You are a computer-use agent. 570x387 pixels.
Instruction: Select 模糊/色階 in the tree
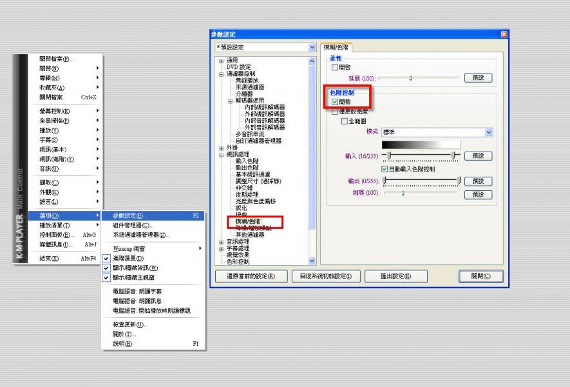248,221
